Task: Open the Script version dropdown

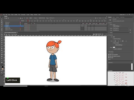Action: pyautogui.click(x=121, y=30)
